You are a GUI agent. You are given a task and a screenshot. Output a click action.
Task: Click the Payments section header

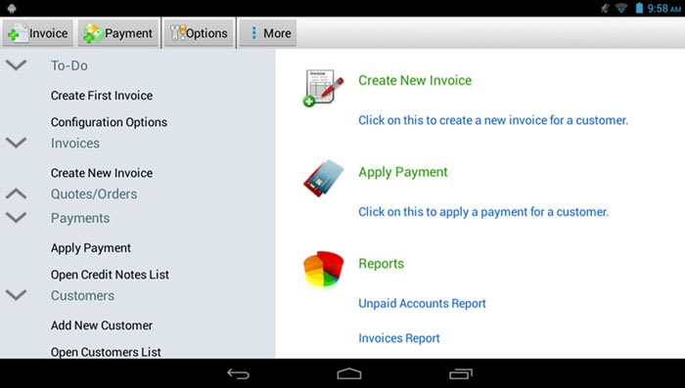click(80, 218)
